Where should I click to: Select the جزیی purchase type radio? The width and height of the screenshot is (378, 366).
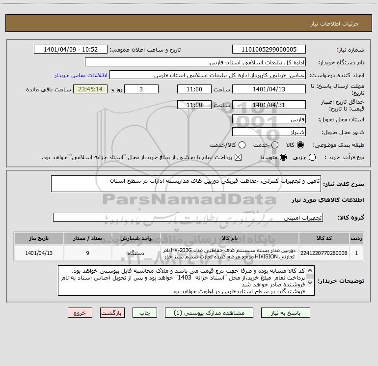(312, 157)
